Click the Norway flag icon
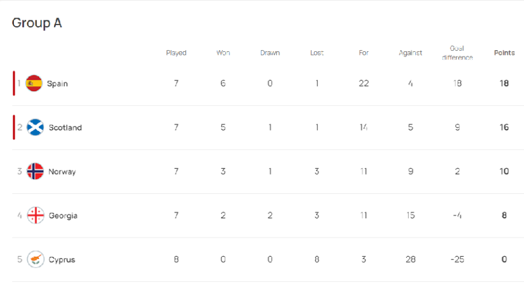 coord(35,171)
